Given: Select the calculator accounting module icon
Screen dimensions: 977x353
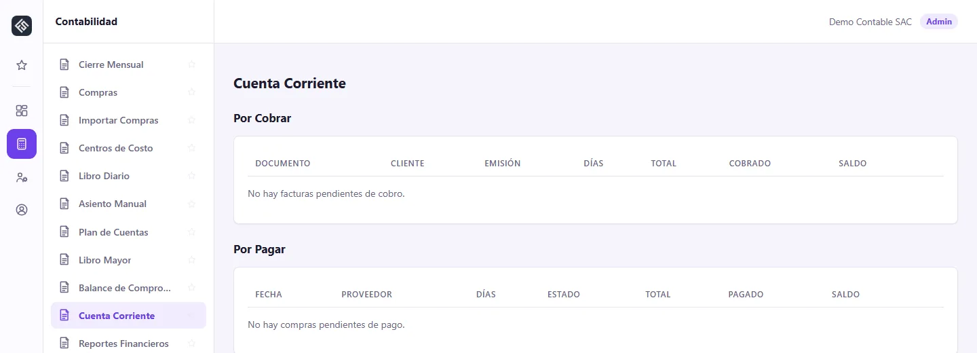Looking at the screenshot, I should tap(22, 144).
